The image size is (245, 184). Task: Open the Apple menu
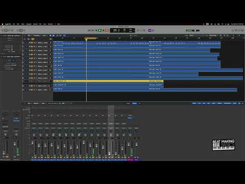(x=3, y=24)
